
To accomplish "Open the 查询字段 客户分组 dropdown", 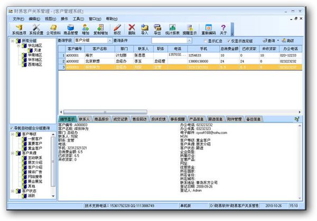I will [109, 41].
